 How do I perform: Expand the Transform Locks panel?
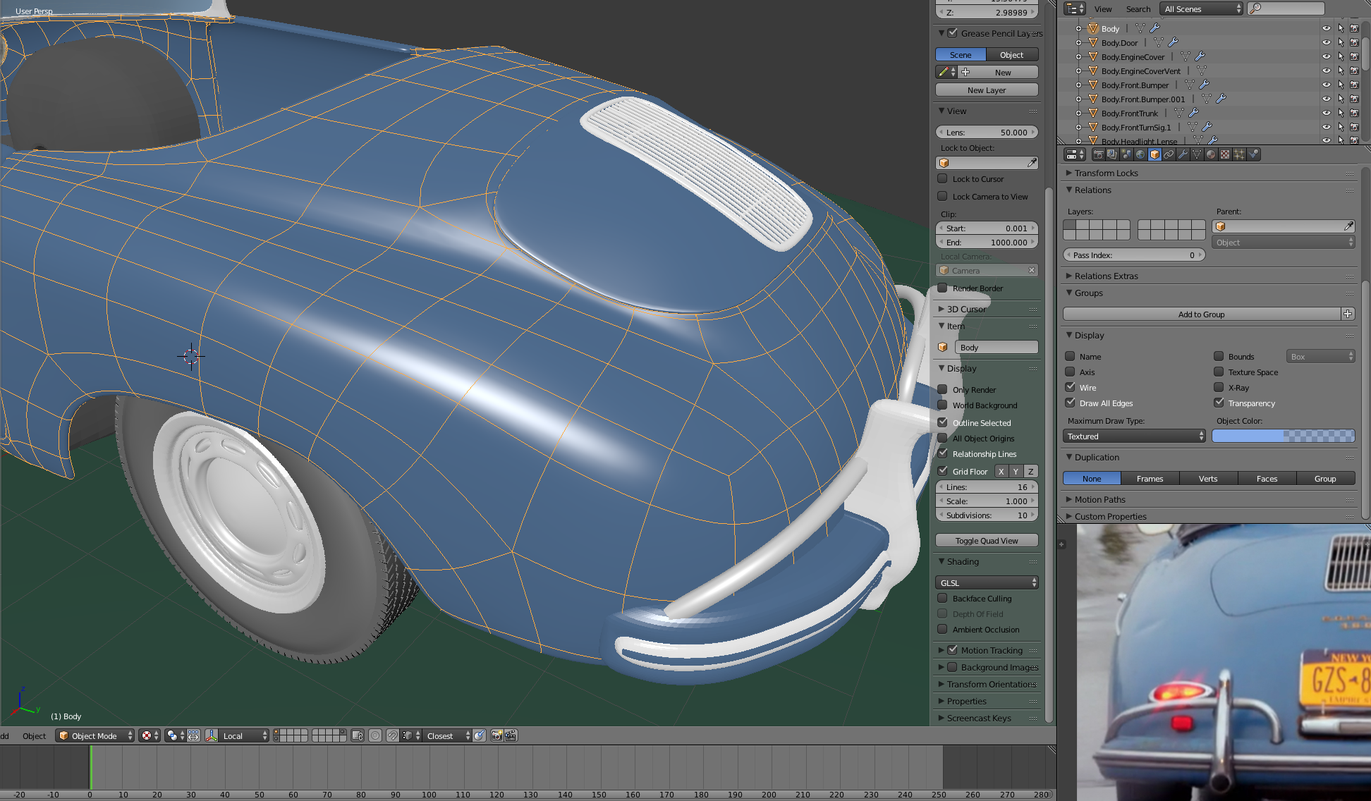click(1106, 173)
